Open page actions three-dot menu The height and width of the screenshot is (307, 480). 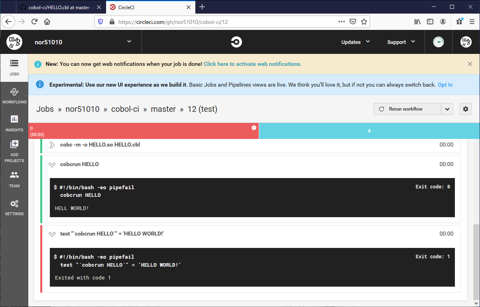click(x=341, y=22)
